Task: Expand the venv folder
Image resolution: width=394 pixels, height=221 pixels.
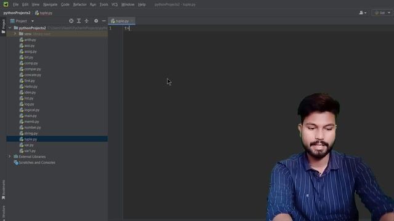Action: [15, 34]
